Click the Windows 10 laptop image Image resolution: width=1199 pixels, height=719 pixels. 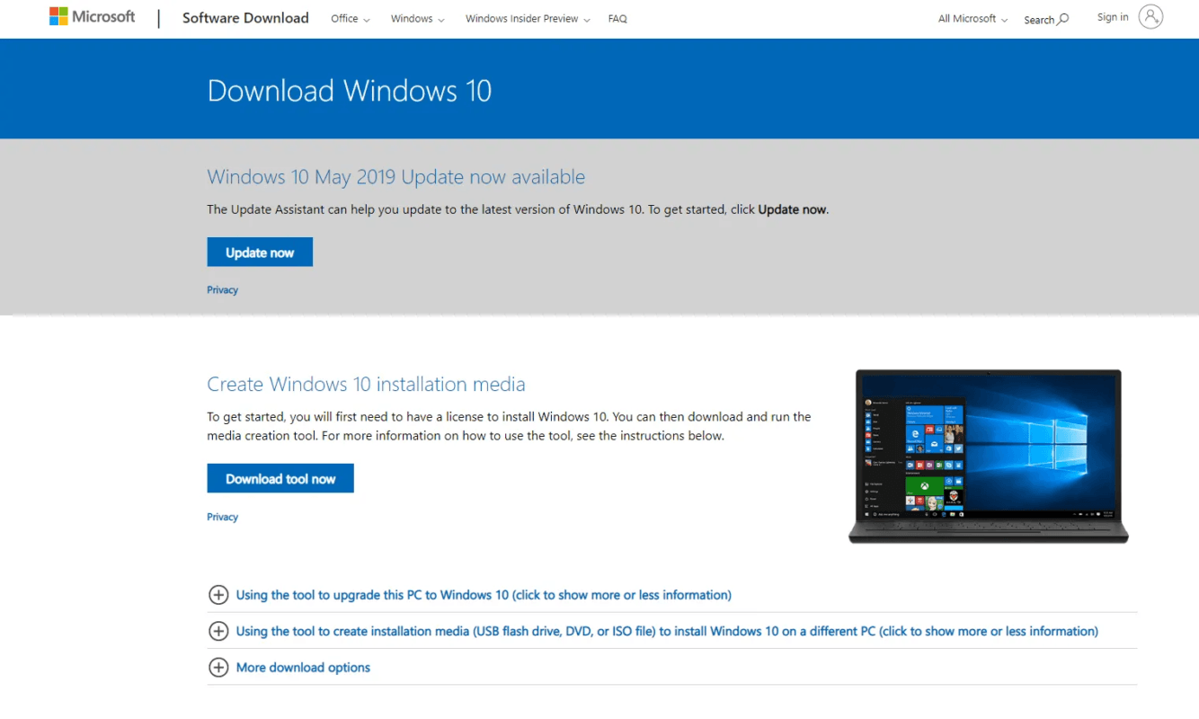(x=987, y=456)
